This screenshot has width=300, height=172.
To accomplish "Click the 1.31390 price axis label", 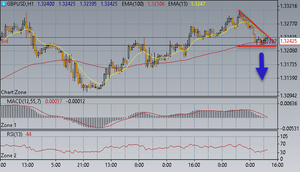I will 289,78.
